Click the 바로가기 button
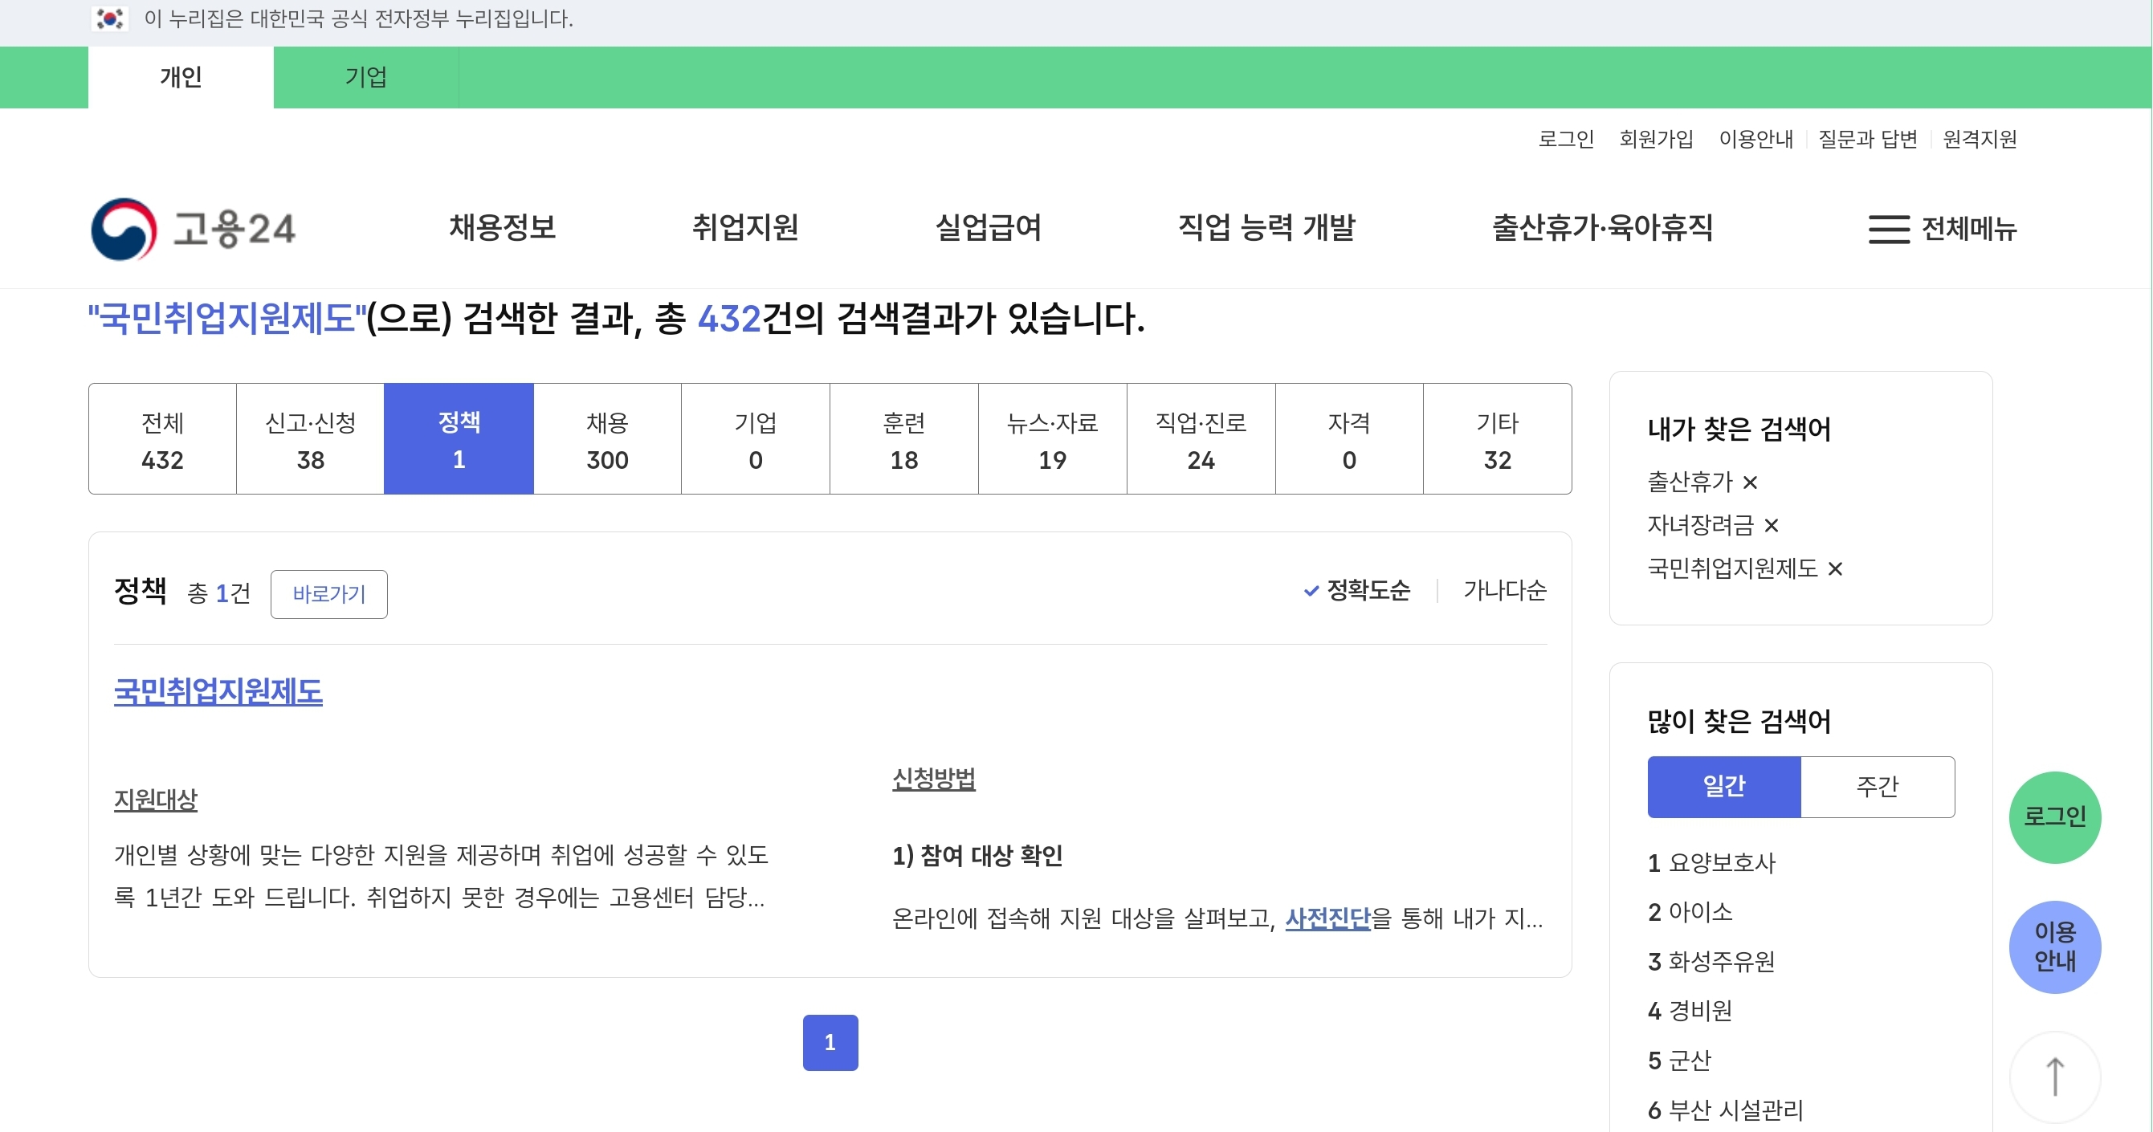Viewport: 2153px width, 1132px height. click(x=328, y=594)
